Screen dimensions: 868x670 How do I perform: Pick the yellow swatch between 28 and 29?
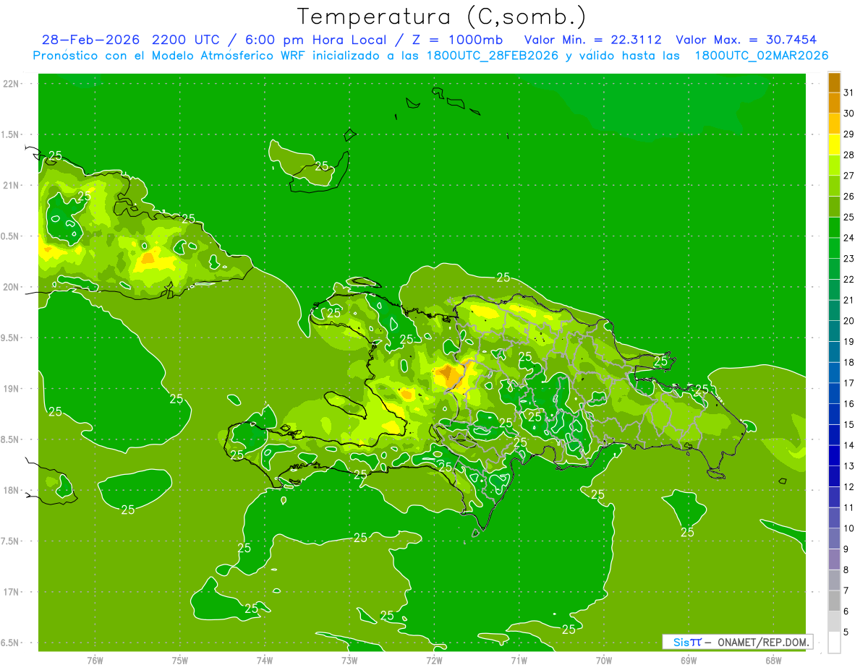pos(834,145)
